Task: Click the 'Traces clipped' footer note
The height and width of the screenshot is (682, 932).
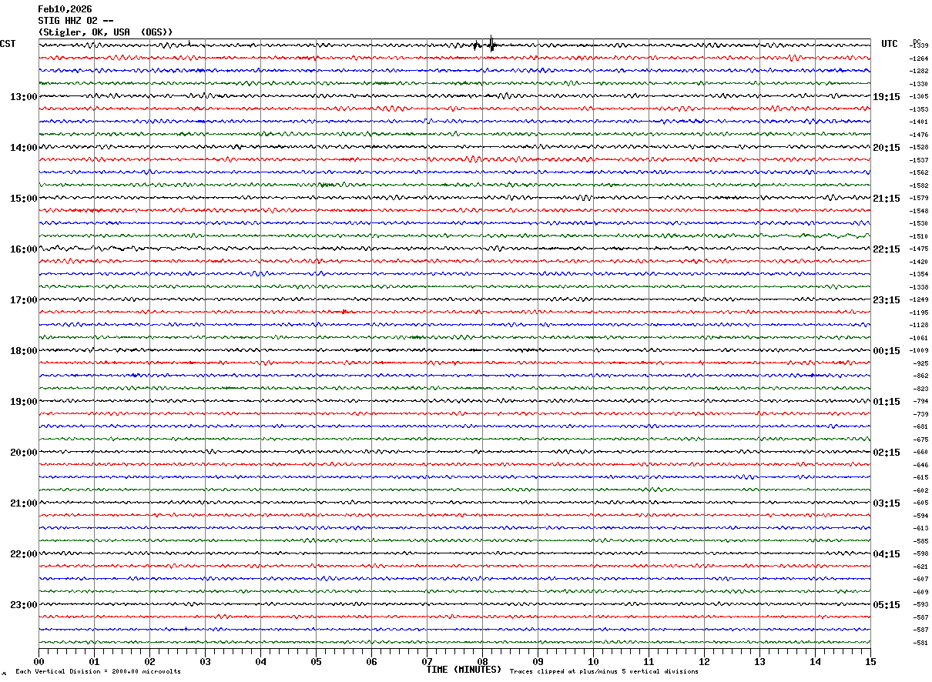Action: click(x=604, y=672)
